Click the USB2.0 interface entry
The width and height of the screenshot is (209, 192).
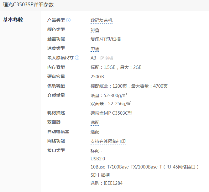pos(98,159)
